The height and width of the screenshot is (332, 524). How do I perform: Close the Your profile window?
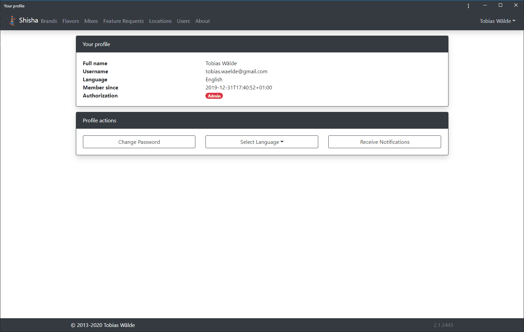[516, 5]
